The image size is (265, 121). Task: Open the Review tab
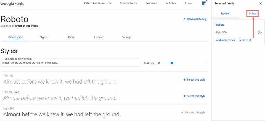pyautogui.click(x=225, y=13)
